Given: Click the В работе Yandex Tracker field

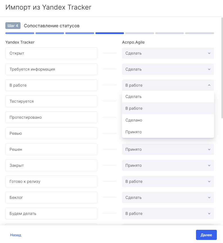Looking at the screenshot, I should pos(51,85).
